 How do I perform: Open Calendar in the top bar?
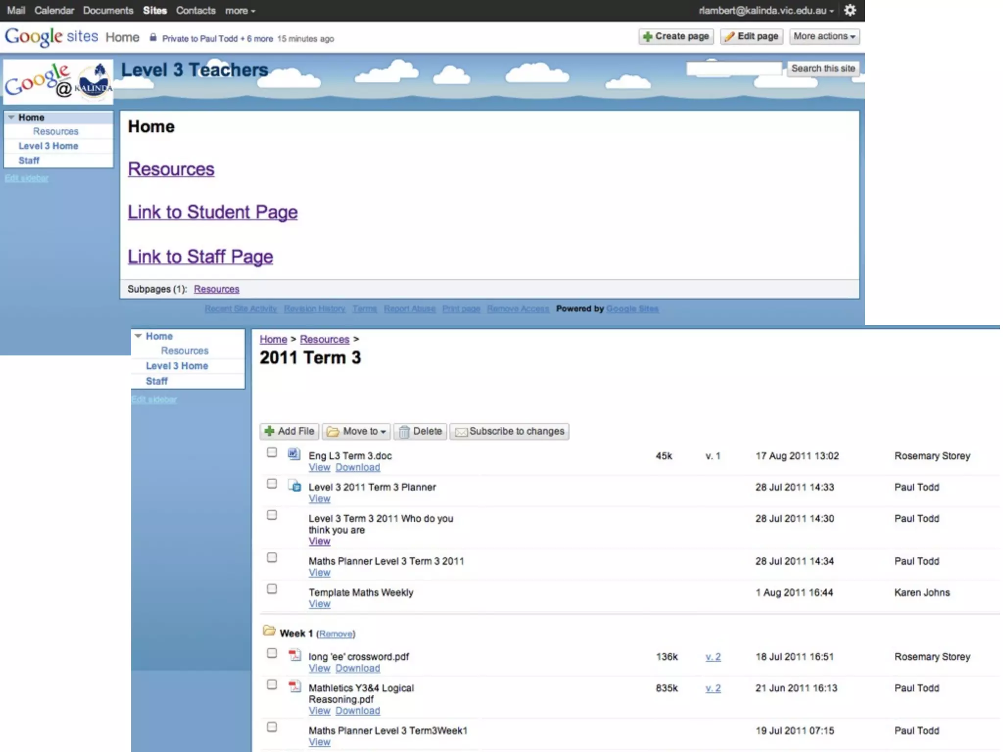coord(54,10)
